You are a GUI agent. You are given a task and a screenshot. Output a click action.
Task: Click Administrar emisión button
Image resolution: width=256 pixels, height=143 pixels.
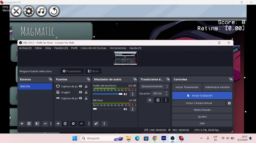pos(217,87)
